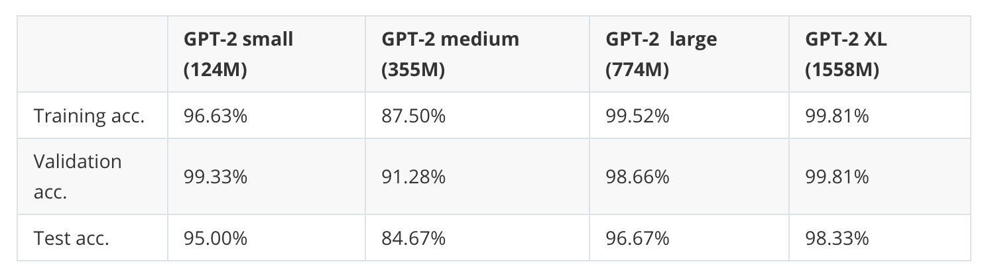Image resolution: width=984 pixels, height=270 pixels.
Task: Click the GPT-2 small (124M) column header
Action: 239,54
